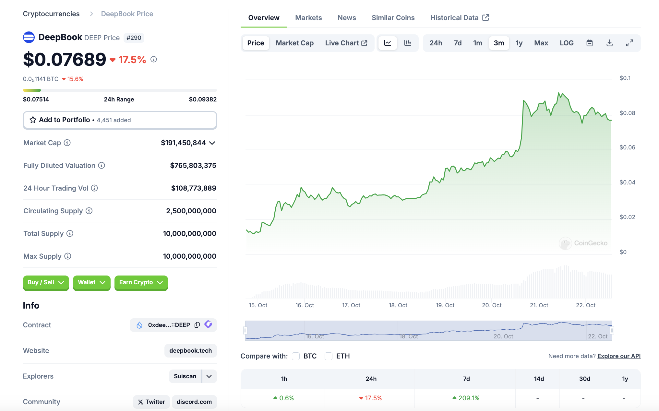Open the Explore our API link
Screen dimensions: 659x411
[618, 356]
